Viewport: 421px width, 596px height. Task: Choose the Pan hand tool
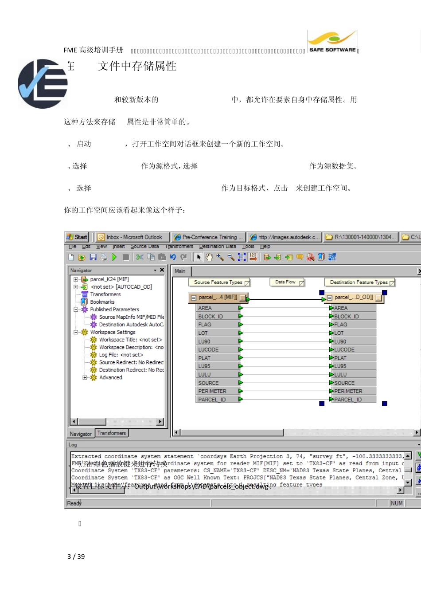pos(209,257)
